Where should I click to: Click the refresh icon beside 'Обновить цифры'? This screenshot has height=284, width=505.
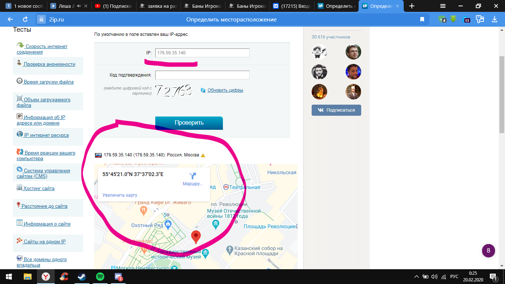(203, 90)
